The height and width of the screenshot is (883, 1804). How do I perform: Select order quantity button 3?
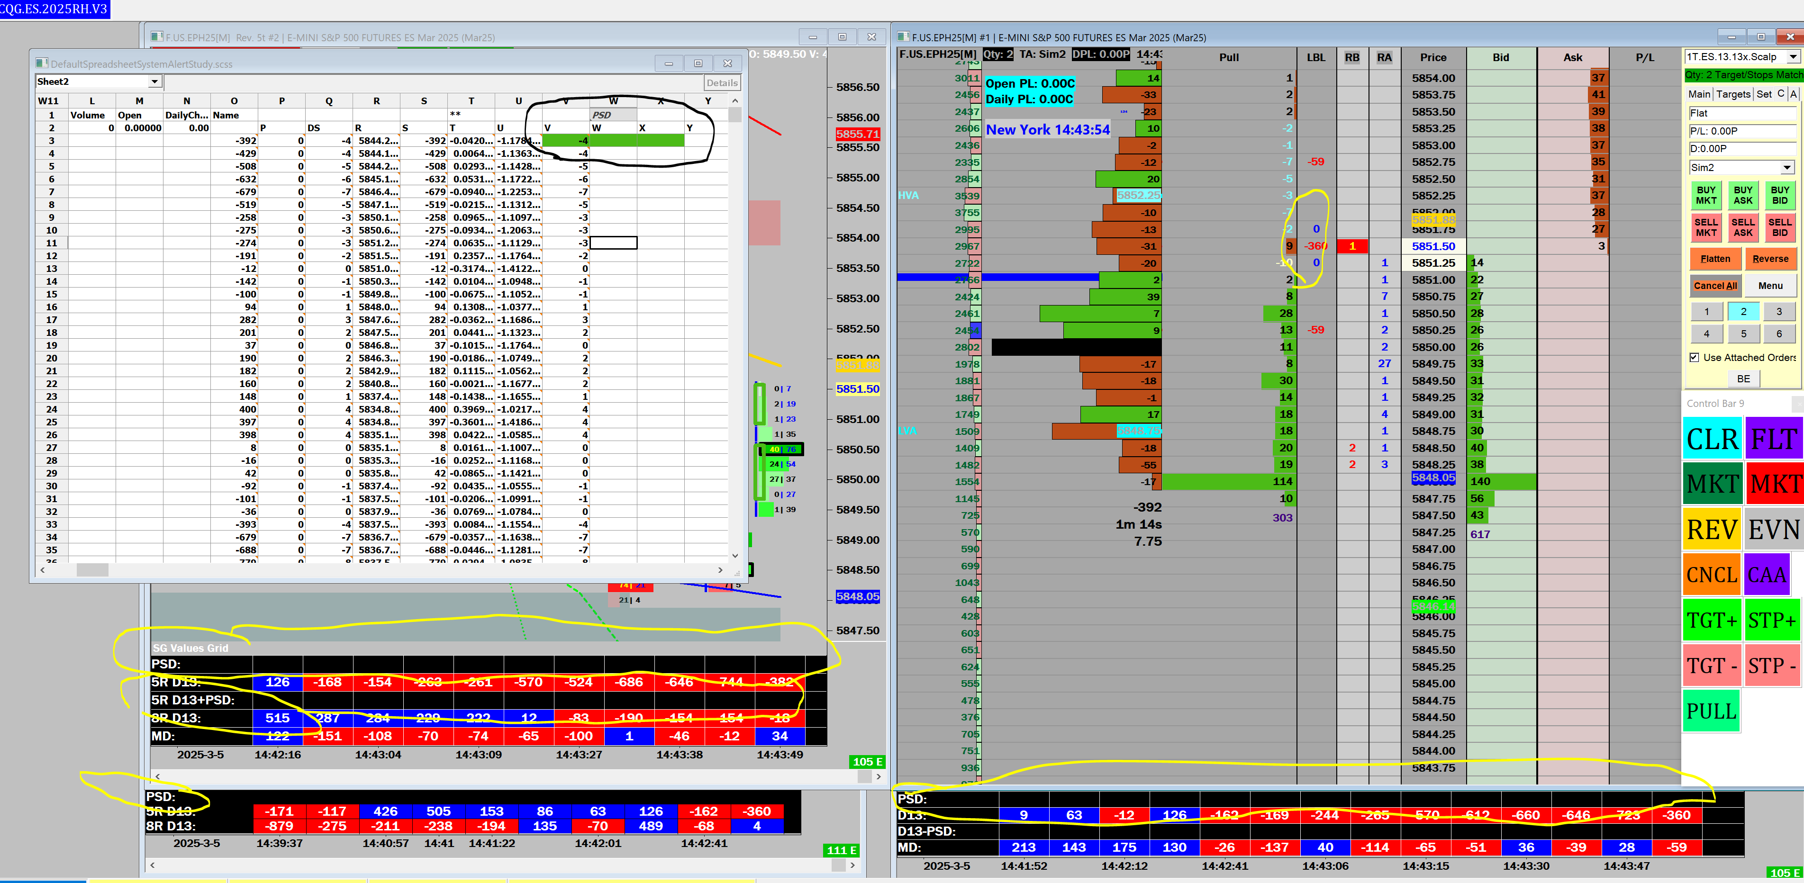point(1779,312)
